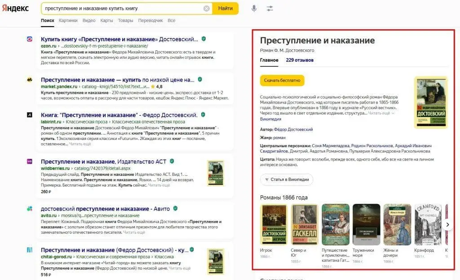This screenshot has width=460, height=280.
Task: Open the ozon result 'Купить книгу «Преступление и наказание»'
Action: (x=119, y=39)
